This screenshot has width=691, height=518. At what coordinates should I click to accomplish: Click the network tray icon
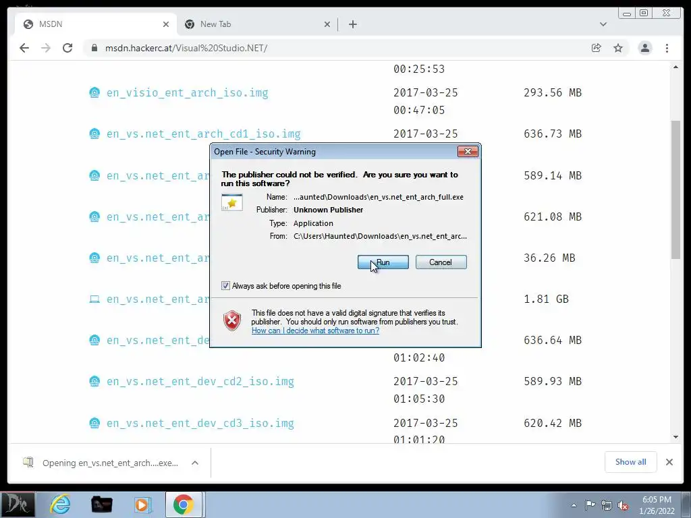coord(607,505)
